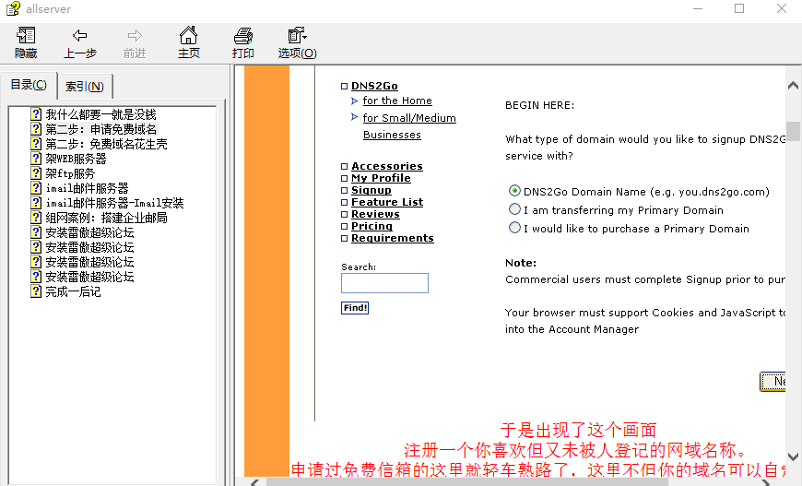The height and width of the screenshot is (486, 802).
Task: Click the help icon beside 架ftp服务器
Action: pyautogui.click(x=37, y=173)
